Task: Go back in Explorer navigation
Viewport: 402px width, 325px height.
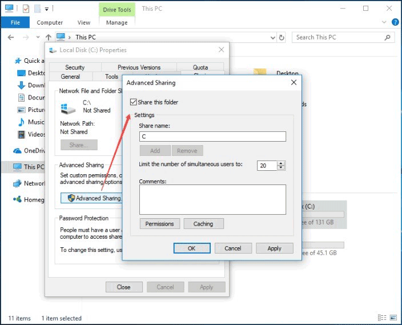Action: 11,38
